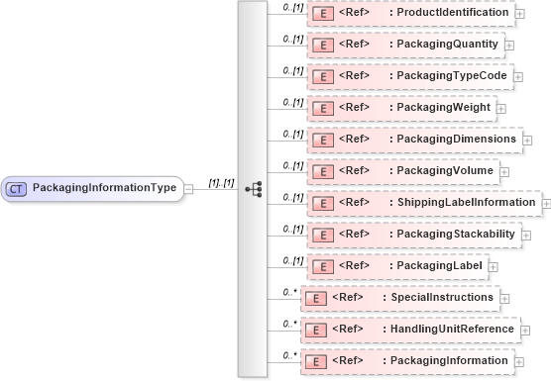Click the E icon beside PackagingDimensions

coord(323,141)
